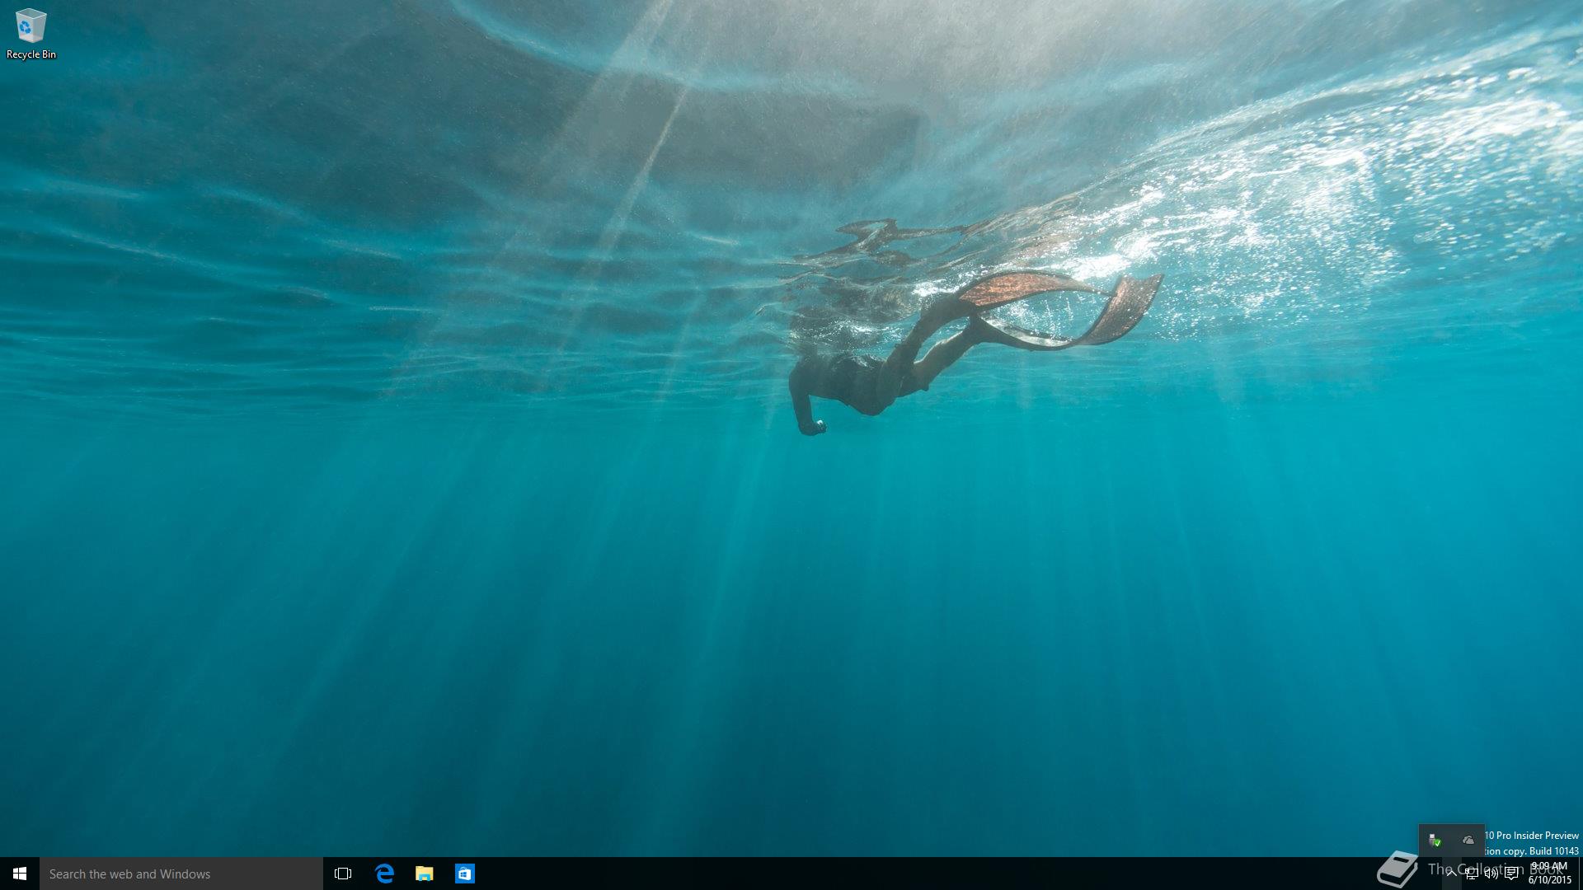The width and height of the screenshot is (1583, 890).
Task: Collapse the hidden tray icons chevron
Action: click(x=1451, y=874)
